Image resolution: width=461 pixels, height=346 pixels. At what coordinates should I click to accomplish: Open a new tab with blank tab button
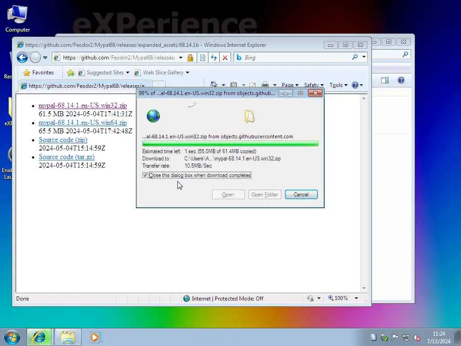click(x=159, y=85)
